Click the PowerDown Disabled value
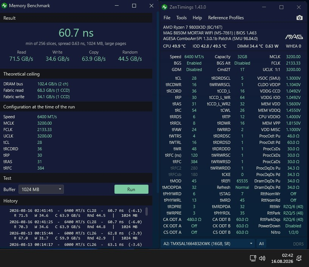Image resolution: width=309 pixels, height=267 pixels. [293, 226]
